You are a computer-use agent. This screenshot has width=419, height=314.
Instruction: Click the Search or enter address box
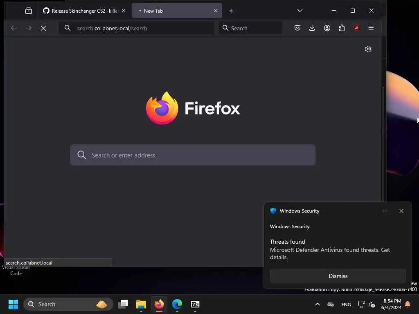(x=193, y=155)
